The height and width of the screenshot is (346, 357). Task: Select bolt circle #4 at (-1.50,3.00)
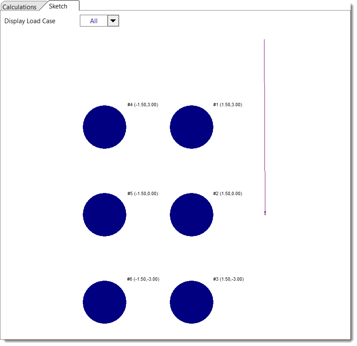coord(104,127)
